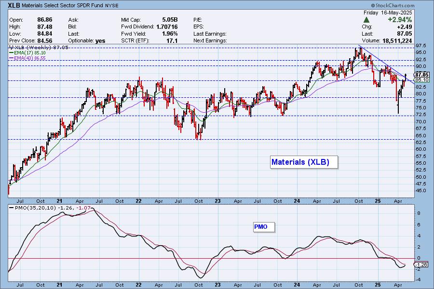The height and width of the screenshot is (289, 434).
Task: Click the EMA(43) purple legend line marker
Action: [x=12, y=58]
